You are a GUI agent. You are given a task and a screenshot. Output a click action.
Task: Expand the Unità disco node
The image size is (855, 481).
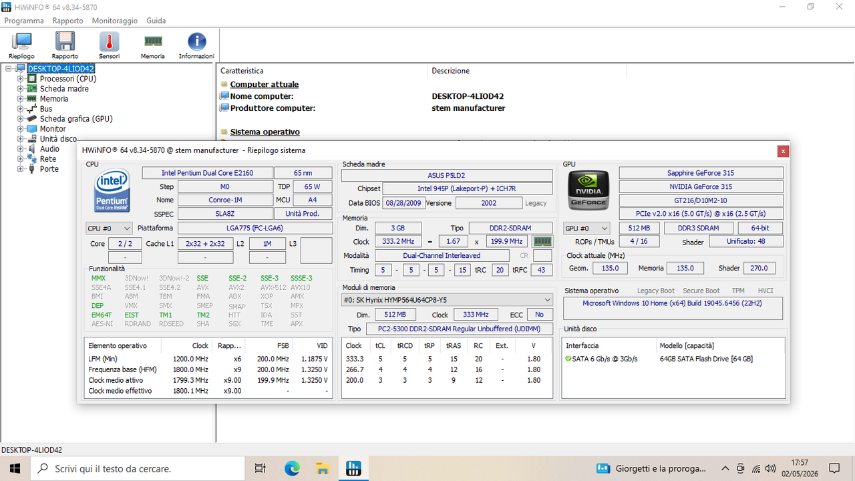tap(21, 139)
